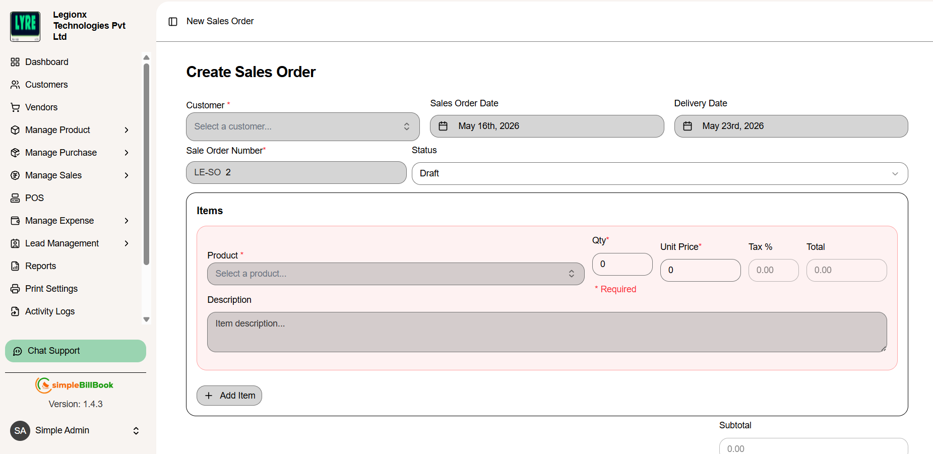
Task: Click the Customers people icon
Action: tap(15, 85)
